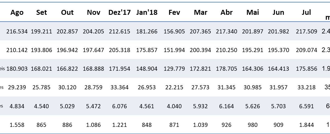Select the cell containing 1.558

17,125
